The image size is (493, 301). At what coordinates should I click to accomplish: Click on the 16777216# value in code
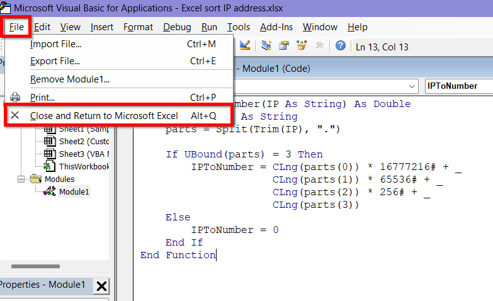point(407,167)
